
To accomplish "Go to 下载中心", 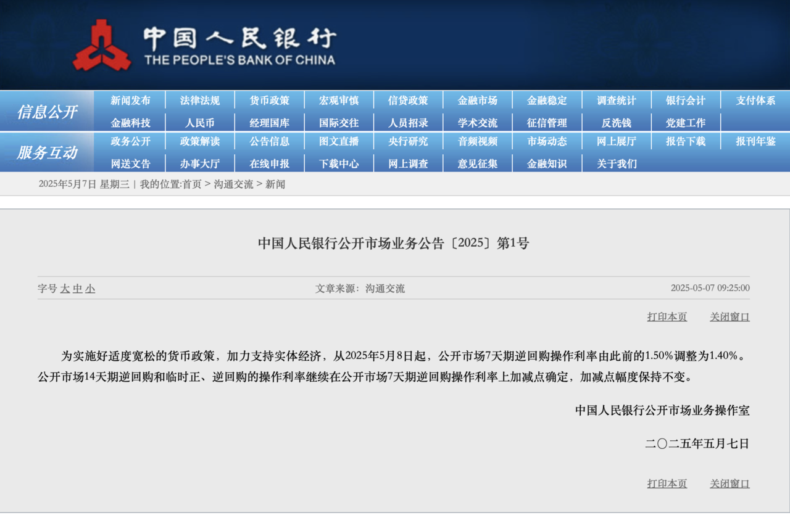I will coord(339,163).
